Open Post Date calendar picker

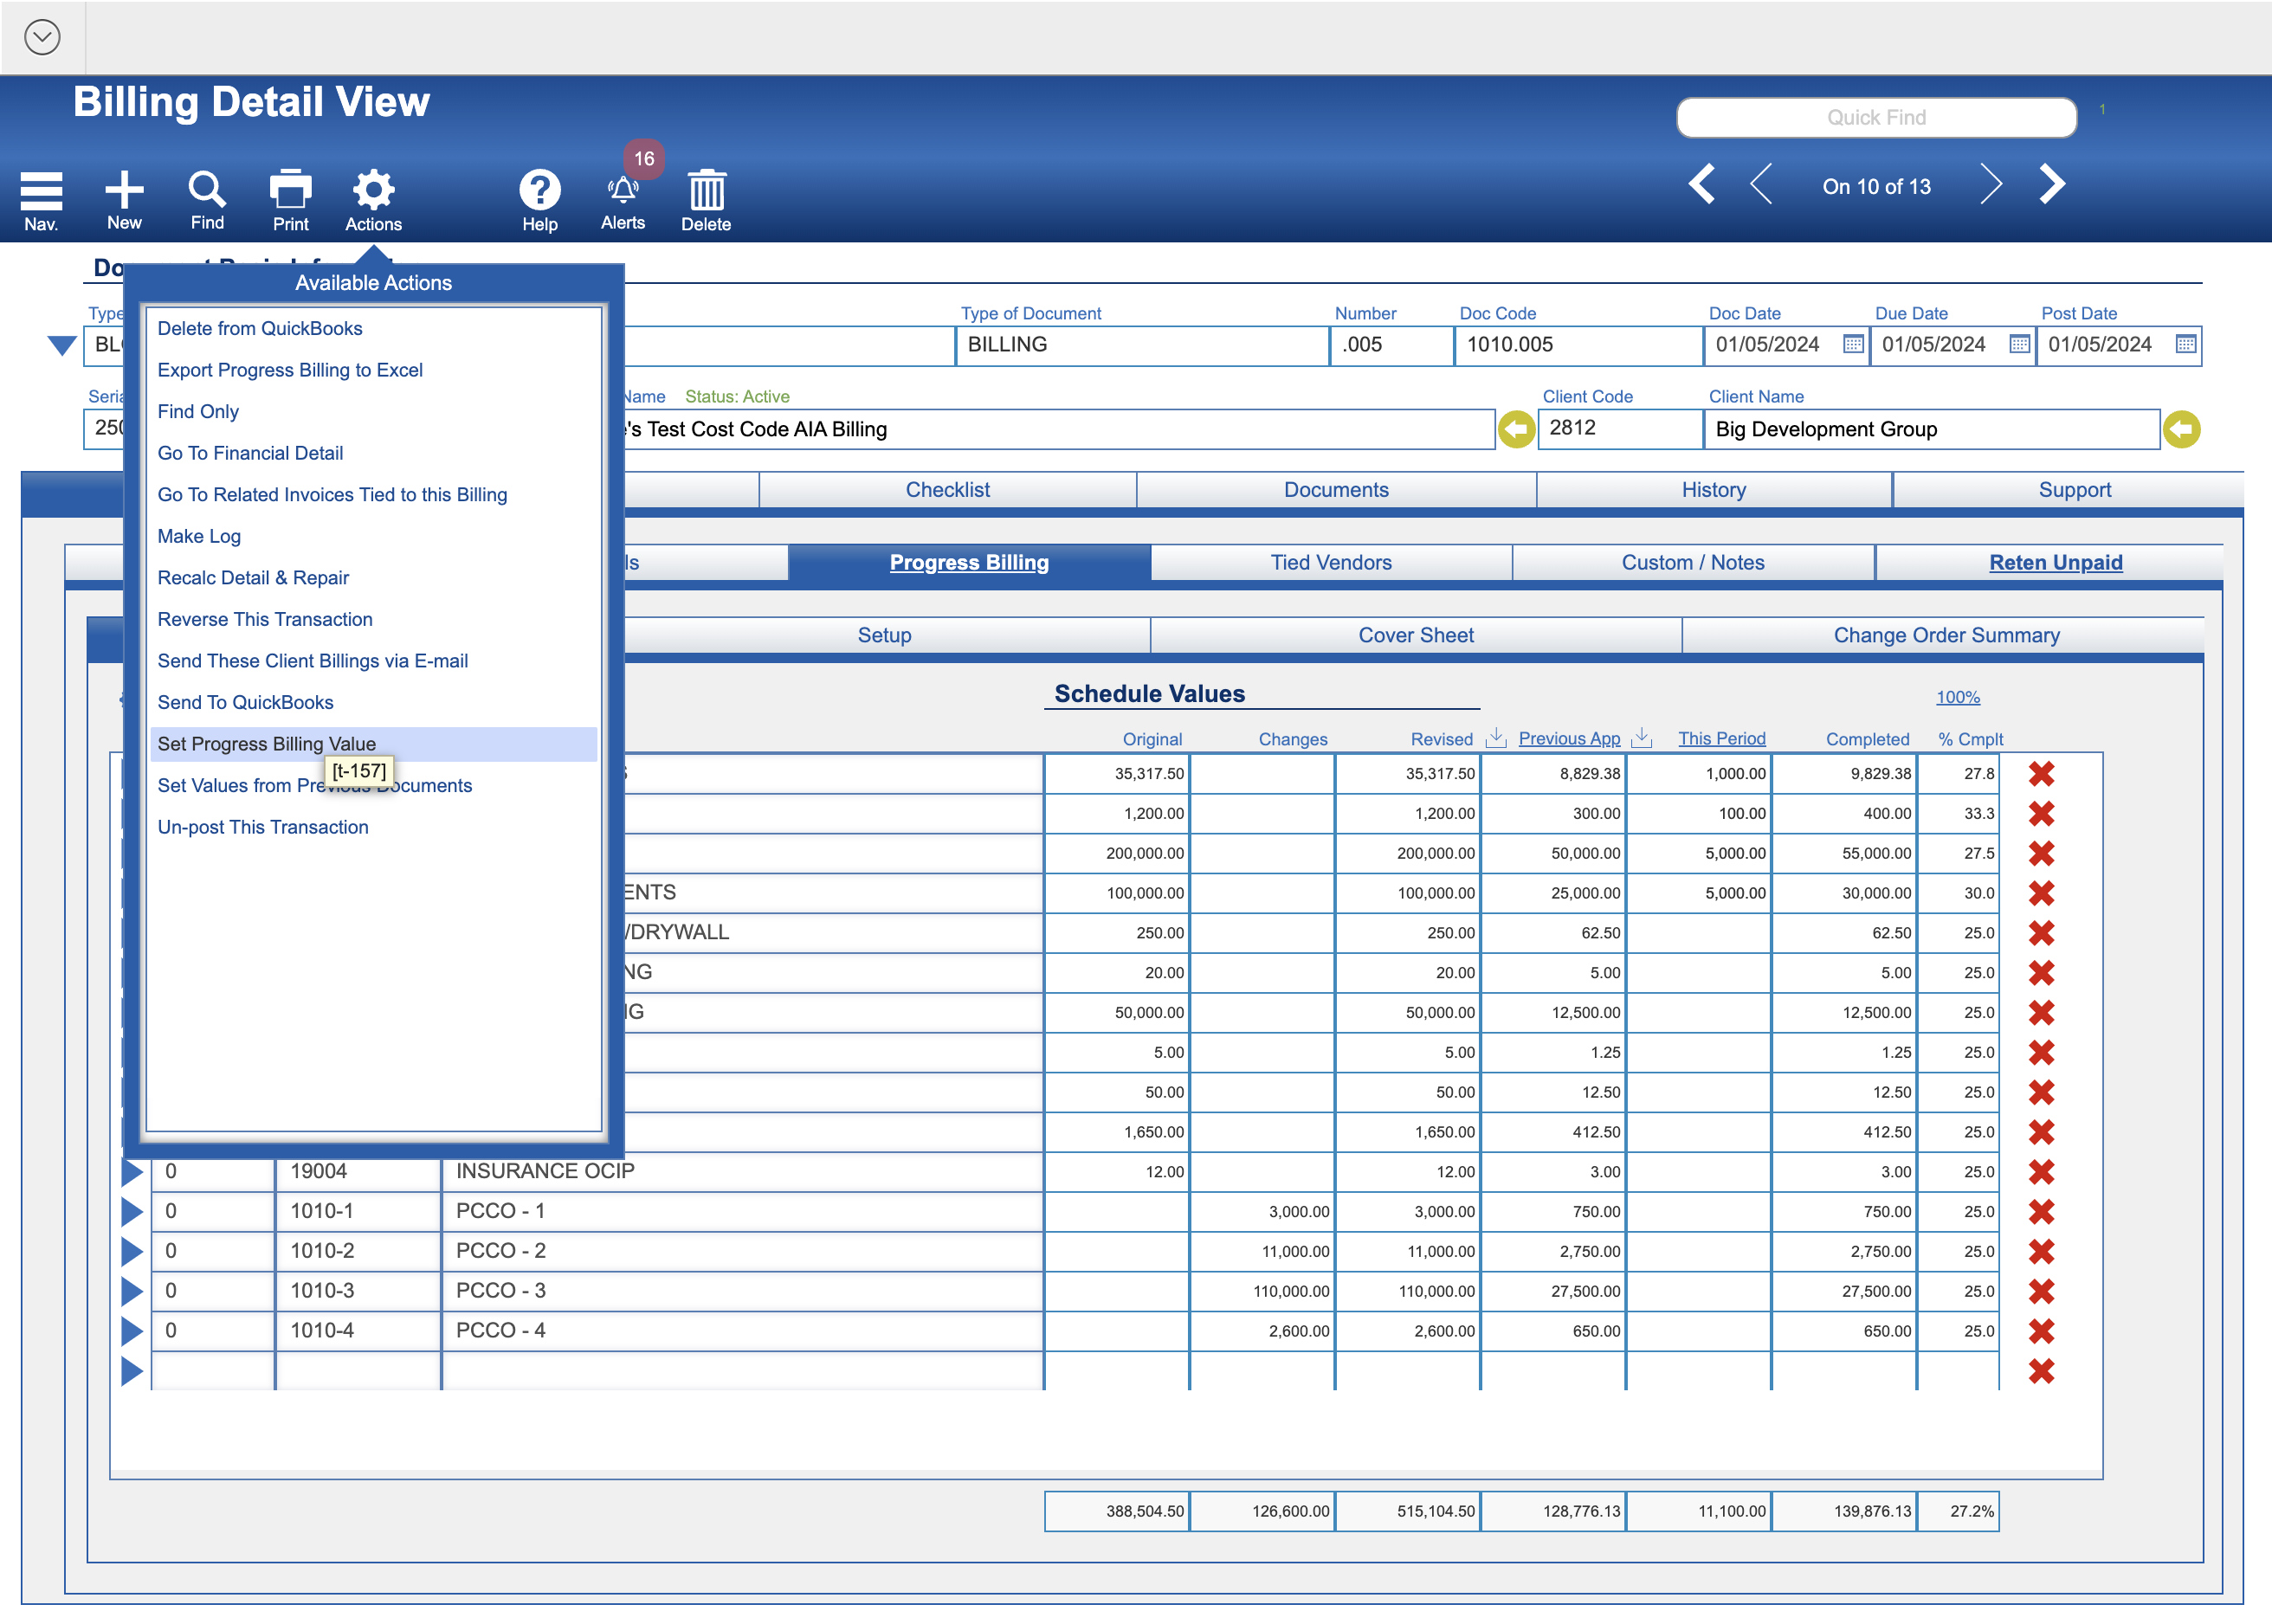(2186, 344)
